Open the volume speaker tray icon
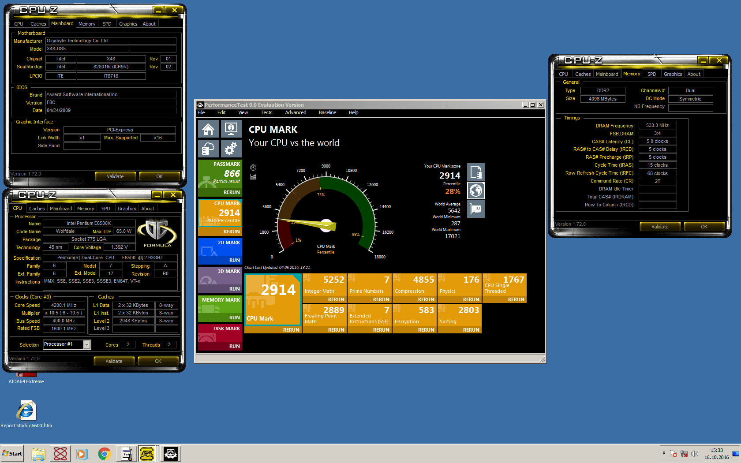Screen dimensions: 741x463 695,454
